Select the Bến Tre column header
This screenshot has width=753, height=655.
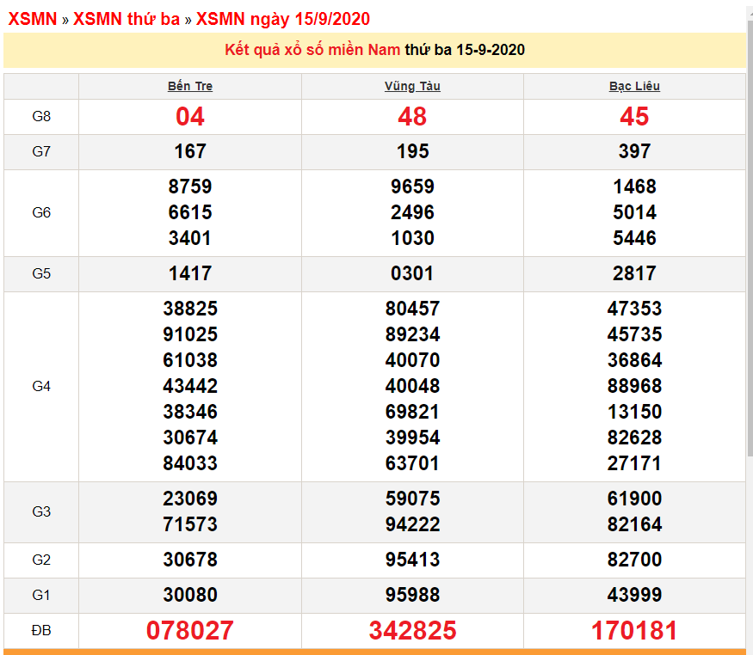click(x=189, y=84)
